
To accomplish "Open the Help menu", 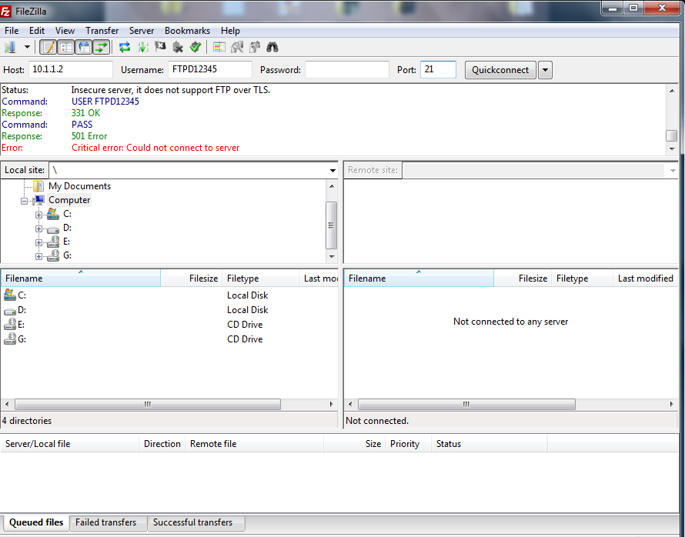I will [230, 31].
